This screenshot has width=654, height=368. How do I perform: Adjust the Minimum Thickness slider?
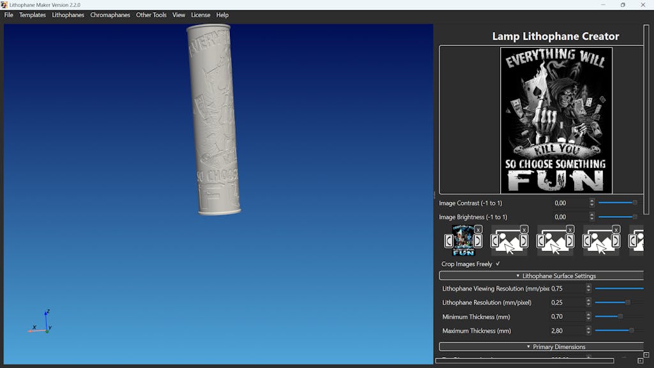(x=619, y=317)
